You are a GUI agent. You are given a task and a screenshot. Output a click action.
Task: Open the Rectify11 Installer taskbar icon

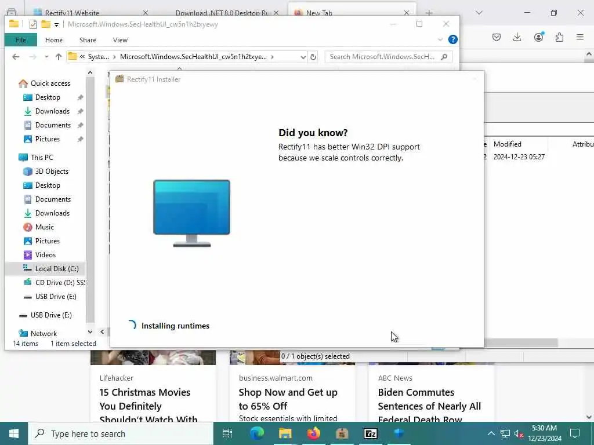tap(342, 433)
